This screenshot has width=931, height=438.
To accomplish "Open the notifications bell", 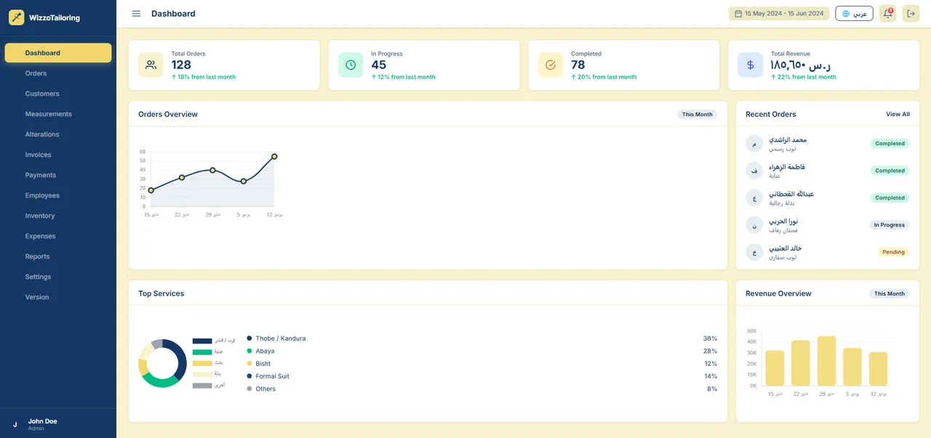I will coord(887,14).
